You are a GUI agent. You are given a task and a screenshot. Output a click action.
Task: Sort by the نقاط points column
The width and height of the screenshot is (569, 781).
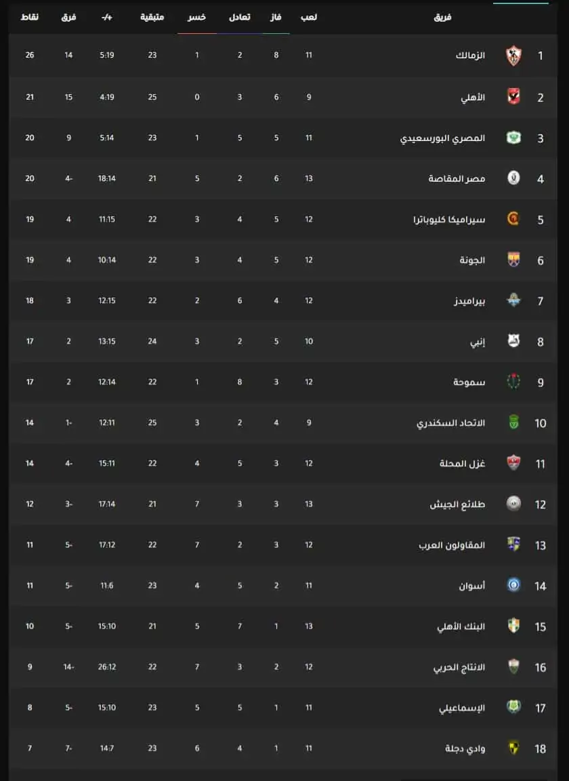pos(29,18)
